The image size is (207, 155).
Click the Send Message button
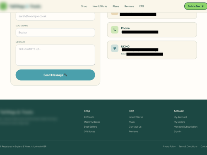click(55, 75)
